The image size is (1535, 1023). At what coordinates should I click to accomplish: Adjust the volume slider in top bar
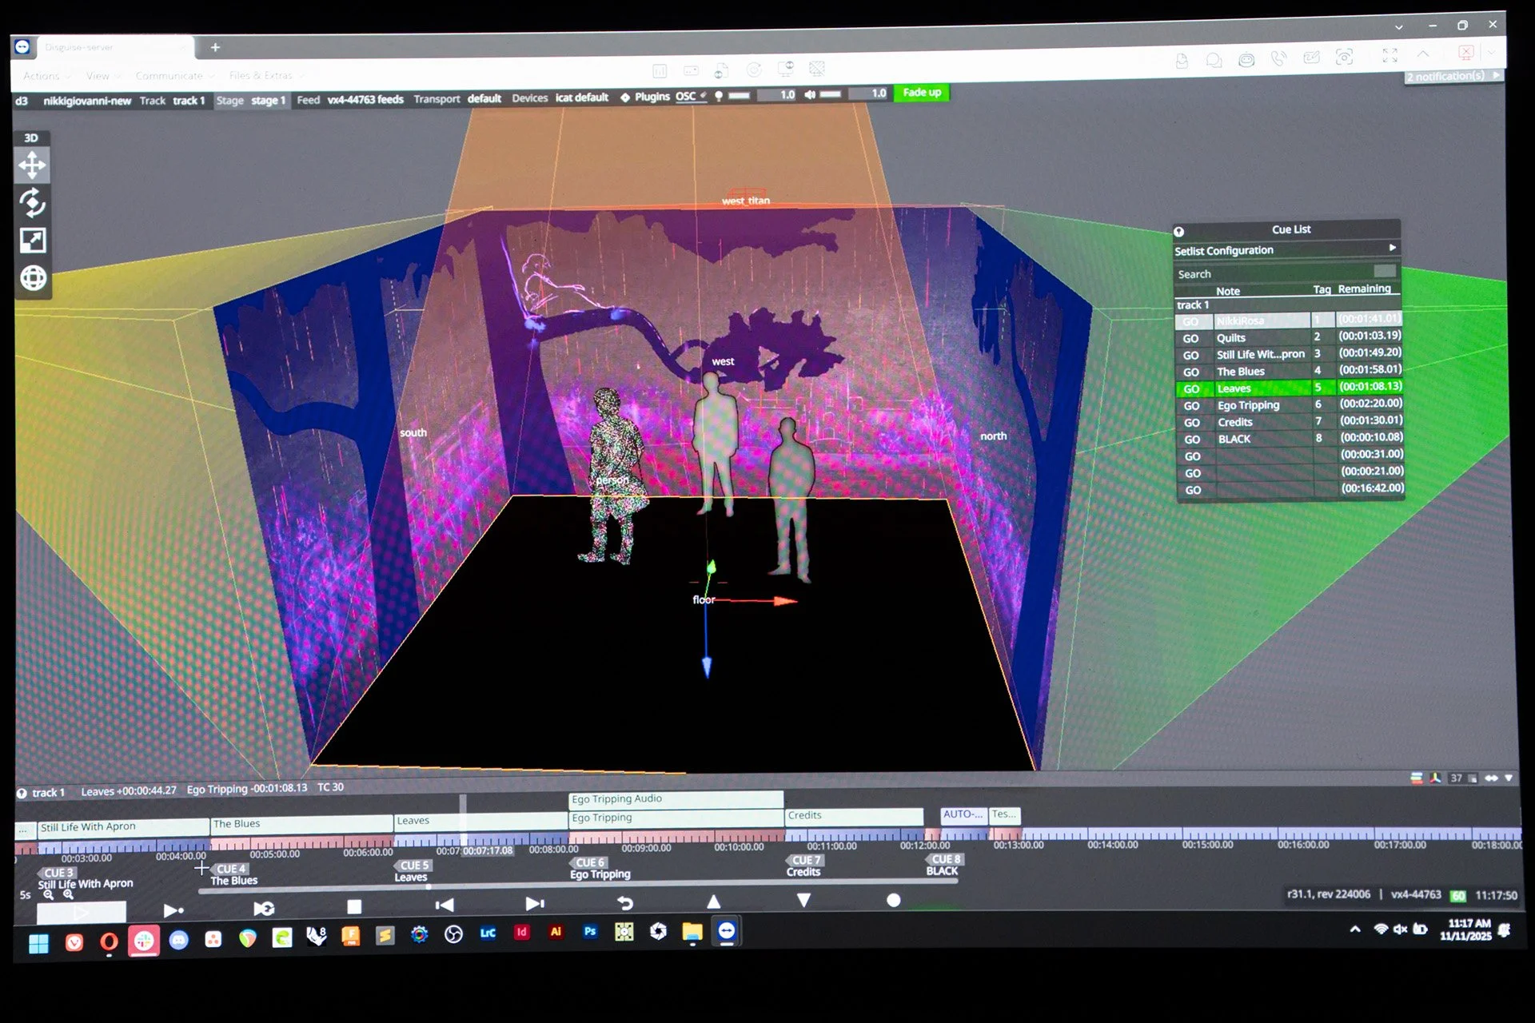(831, 94)
